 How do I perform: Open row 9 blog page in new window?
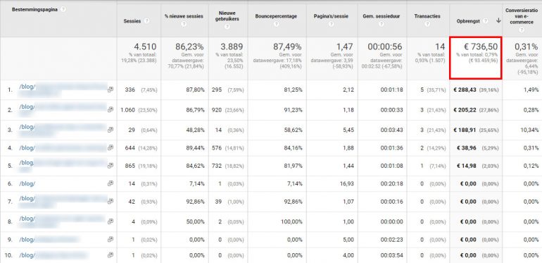click(x=111, y=239)
